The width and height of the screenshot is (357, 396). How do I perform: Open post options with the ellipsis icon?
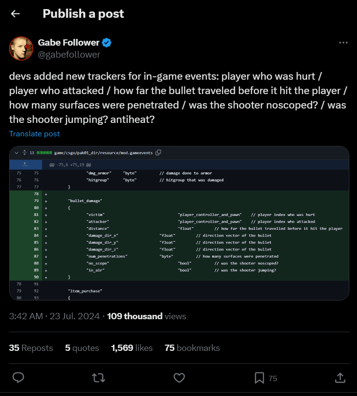[342, 42]
